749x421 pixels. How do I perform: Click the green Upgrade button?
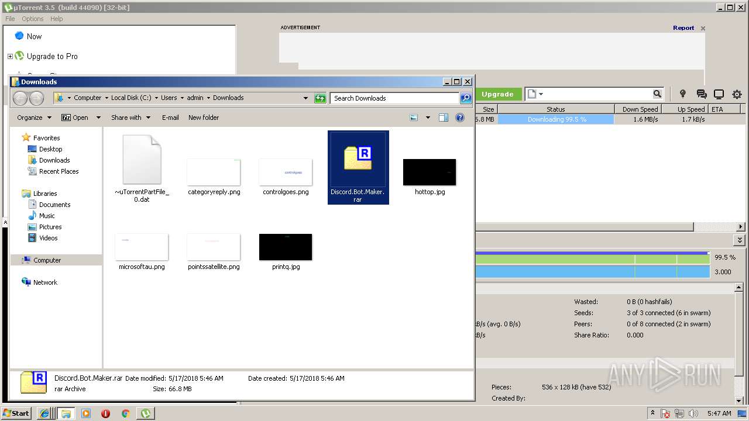[497, 94]
